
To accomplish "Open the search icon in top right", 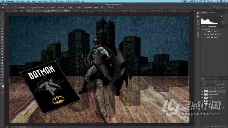I will pyautogui.click(x=218, y=7).
